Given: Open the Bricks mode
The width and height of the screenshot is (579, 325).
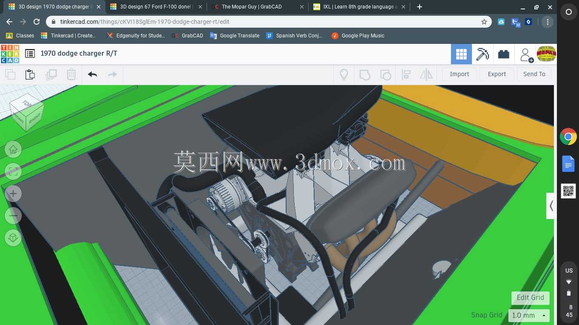Looking at the screenshot, I should click(x=504, y=54).
